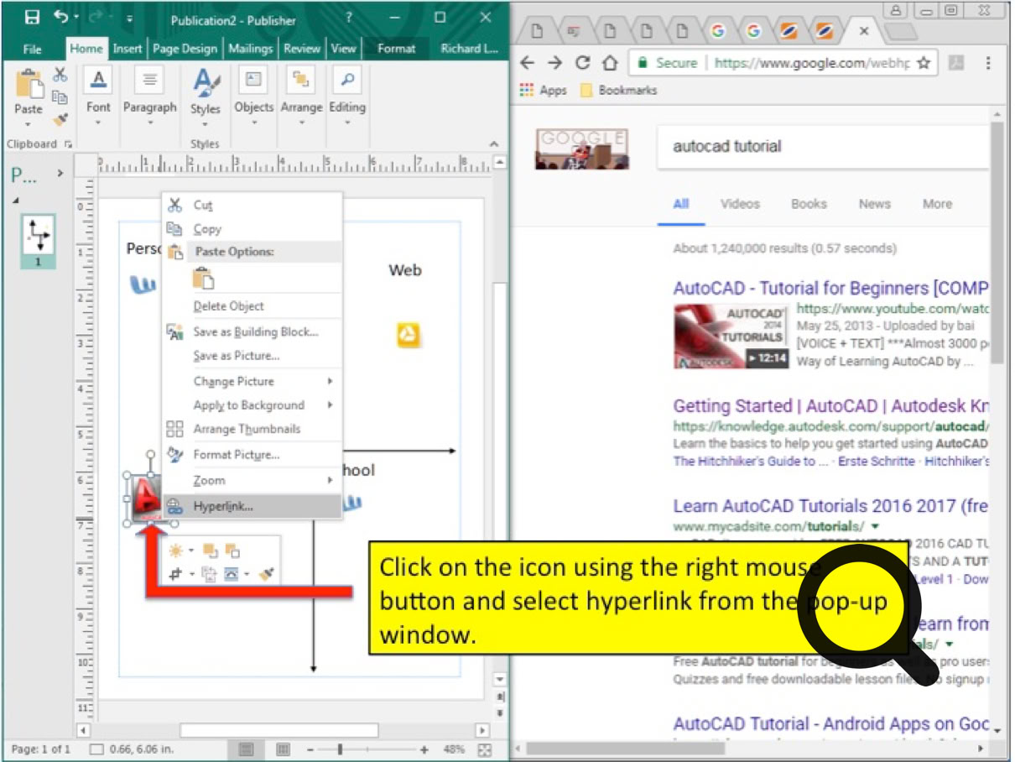Open the File tab in Publisher
Viewport: 1015px width, 762px height.
[33, 49]
